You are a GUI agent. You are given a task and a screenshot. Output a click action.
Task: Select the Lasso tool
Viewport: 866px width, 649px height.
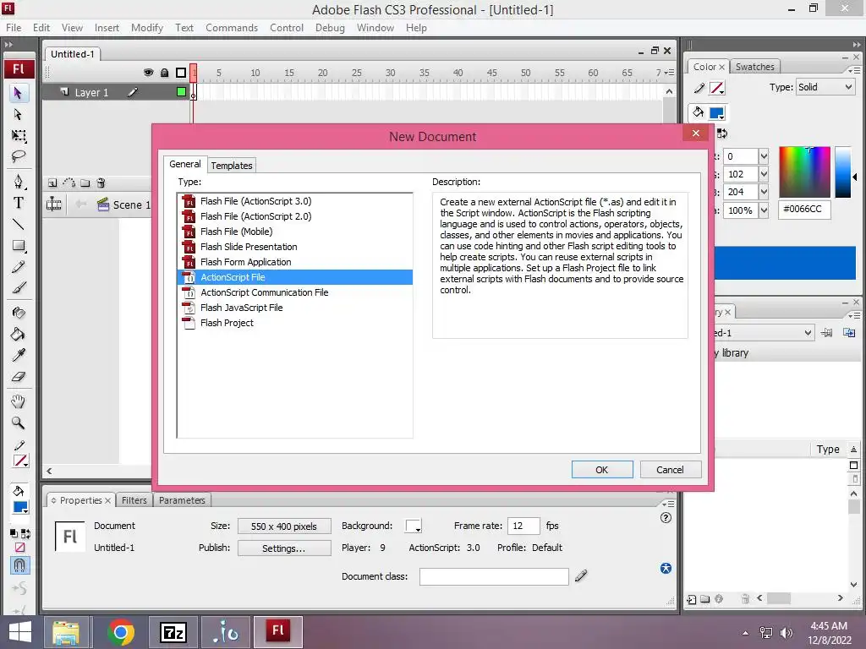(x=19, y=156)
